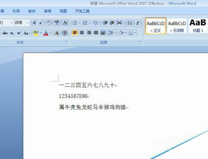Screen dimensions: 208x159
Task: Expand the Borders dropdown arrow
Action: tap(135, 33)
